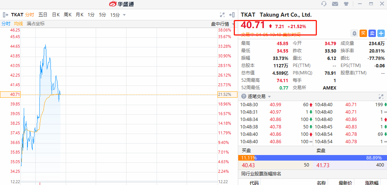Add TKAT to watchlist plus
This screenshot has height=185, width=387.
click(381, 33)
